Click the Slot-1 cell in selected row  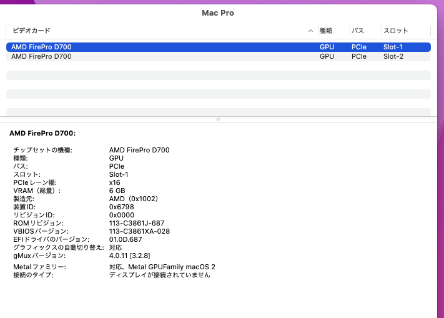(x=393, y=47)
